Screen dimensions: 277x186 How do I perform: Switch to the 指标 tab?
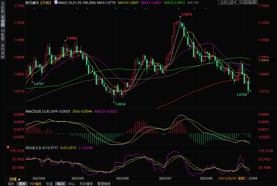pos(11,184)
